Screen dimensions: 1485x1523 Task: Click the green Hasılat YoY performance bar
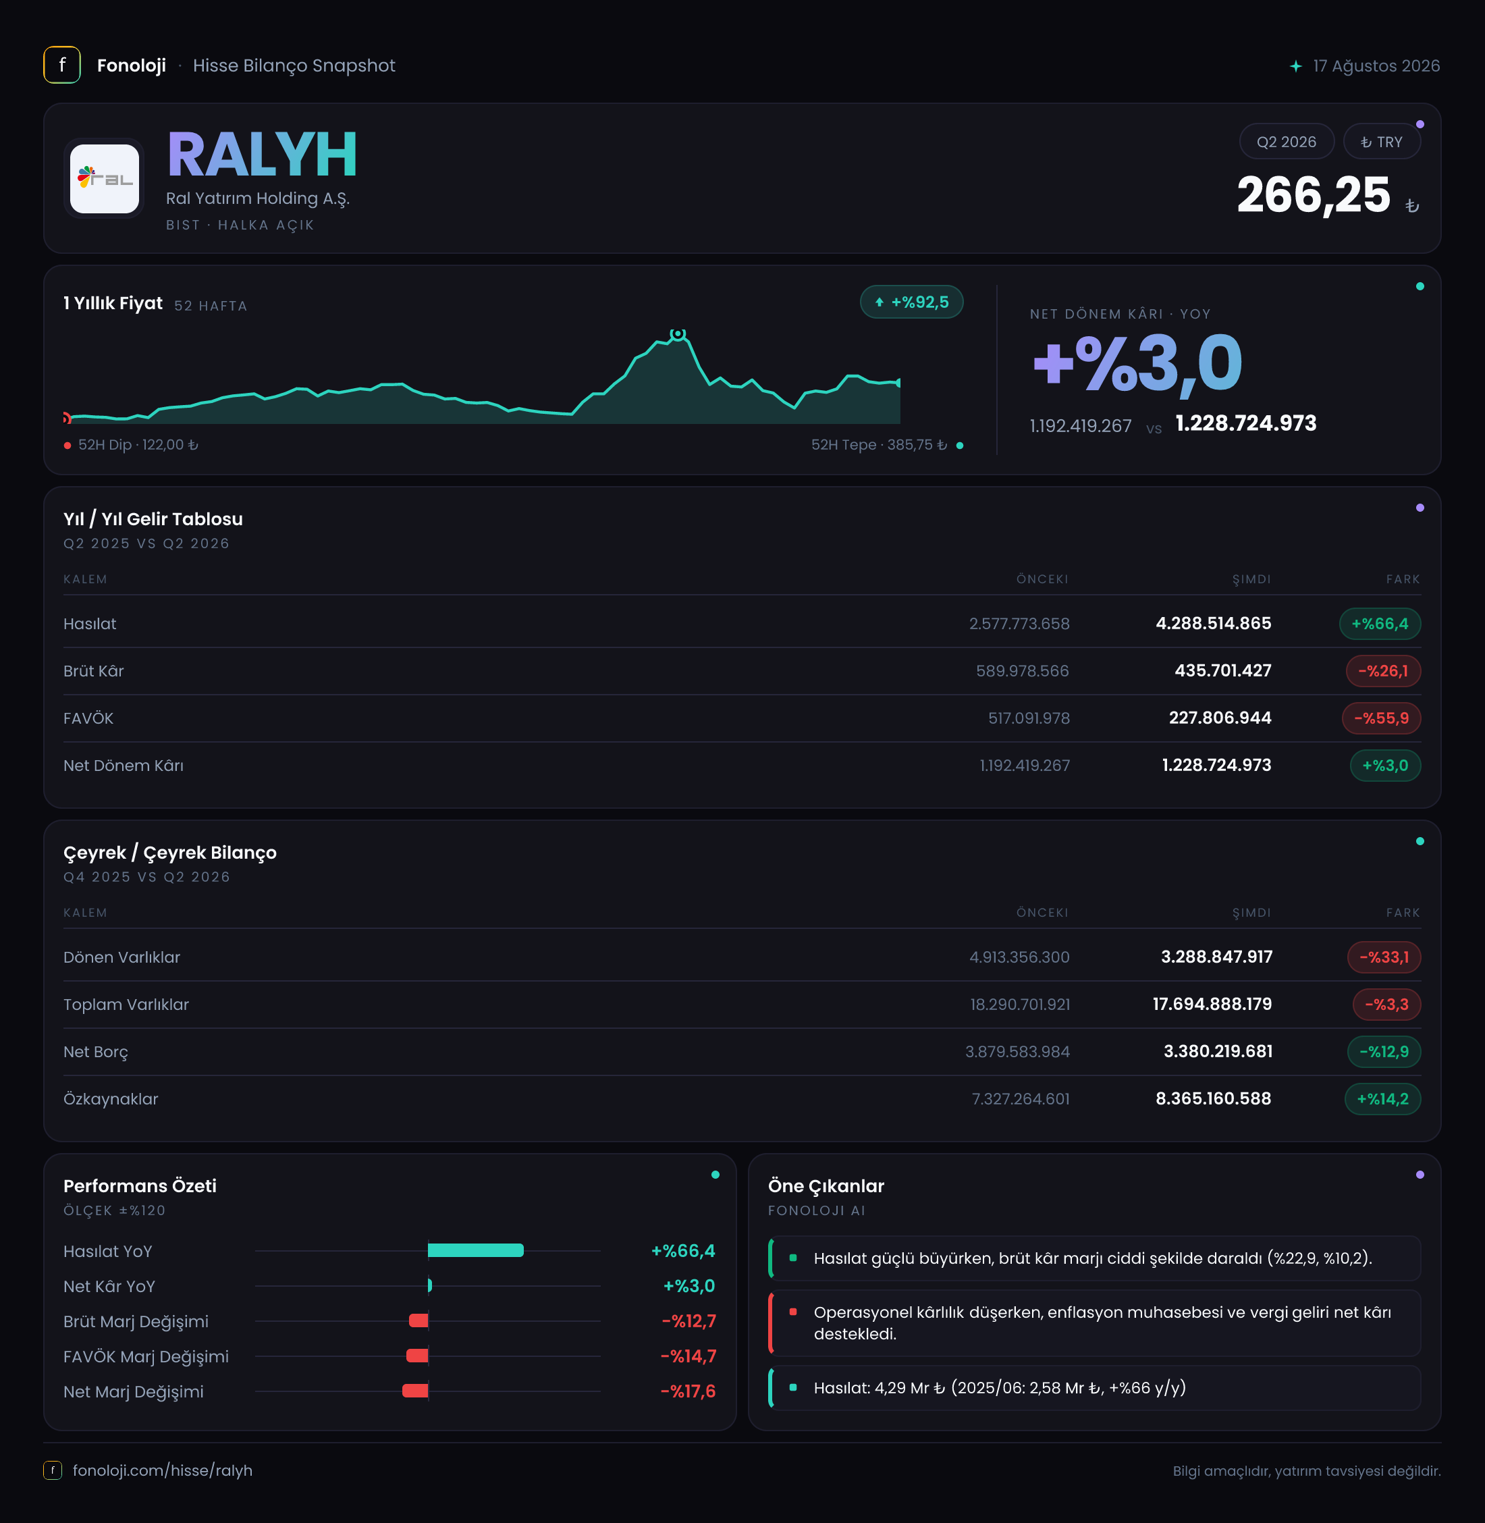click(476, 1250)
